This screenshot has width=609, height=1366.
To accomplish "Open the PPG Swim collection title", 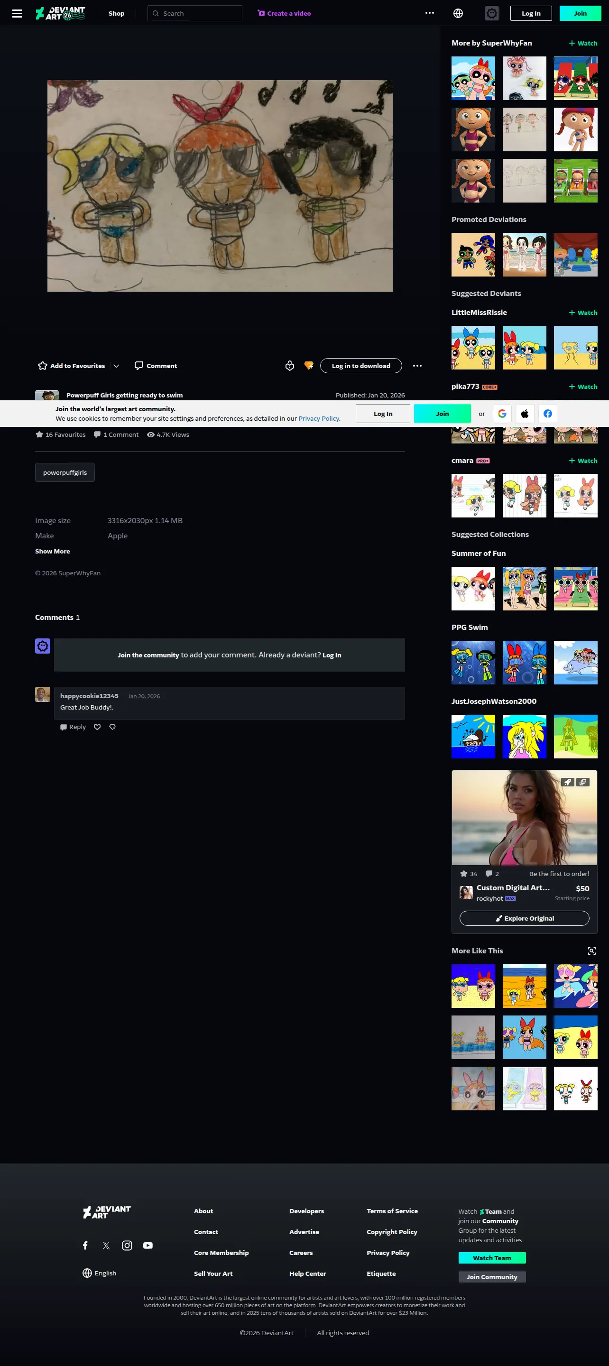I will 470,628.
